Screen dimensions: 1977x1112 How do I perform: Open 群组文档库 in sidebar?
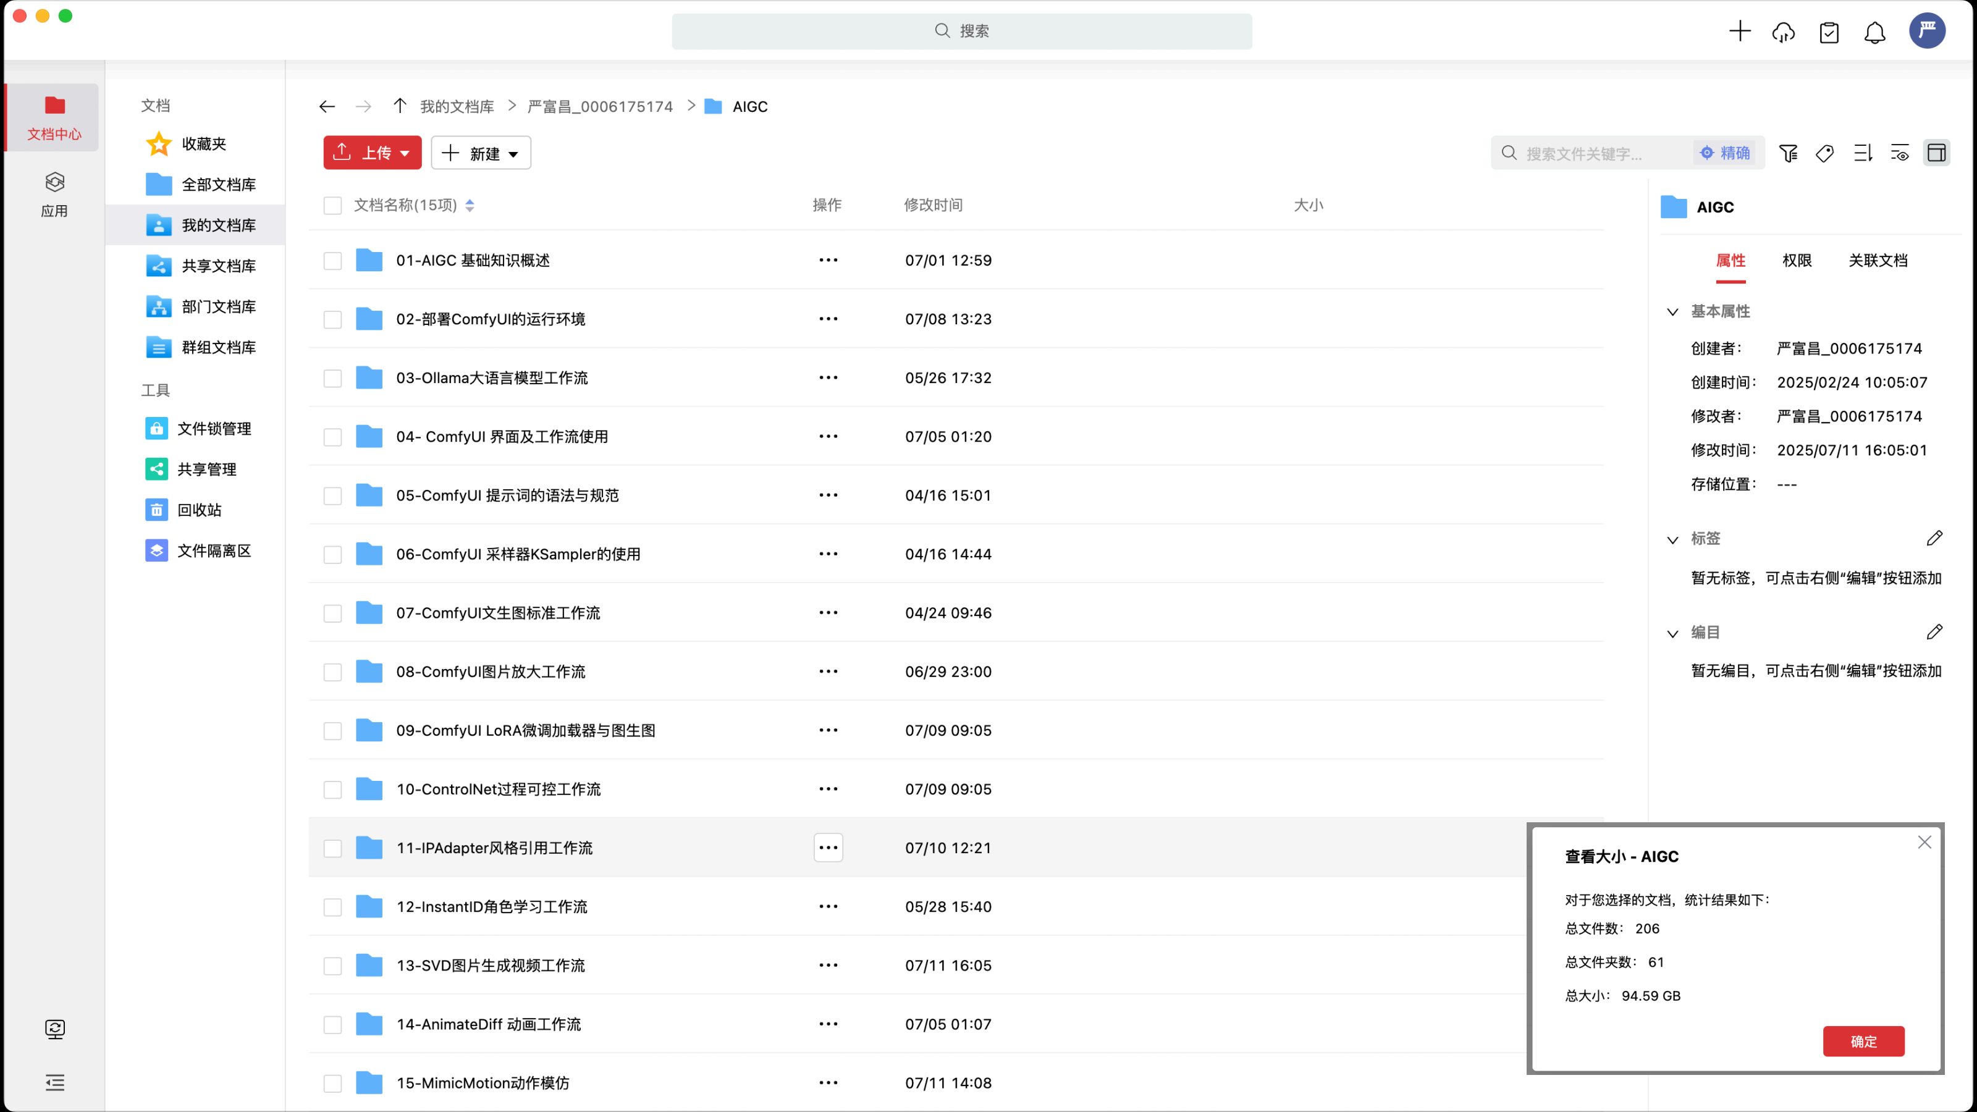point(201,347)
